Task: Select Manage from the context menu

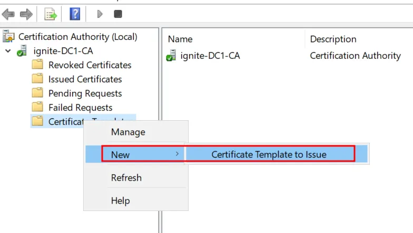Action: click(x=128, y=132)
